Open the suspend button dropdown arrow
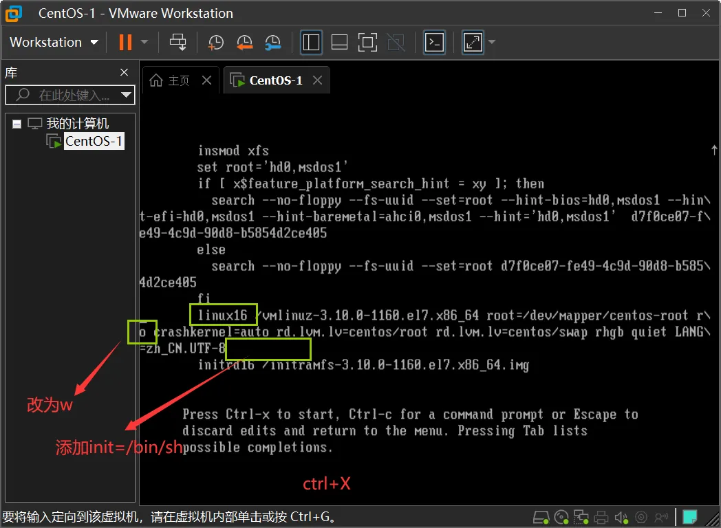The width and height of the screenshot is (721, 528). coord(144,42)
